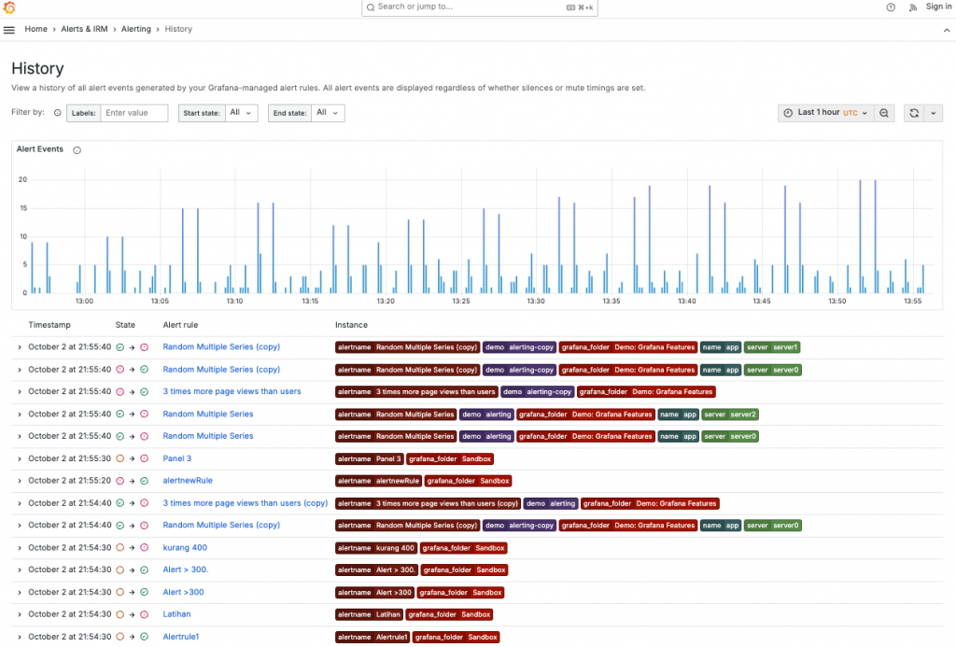
Task: Go to Alerts & IRM breadcrumb
Action: 84,29
